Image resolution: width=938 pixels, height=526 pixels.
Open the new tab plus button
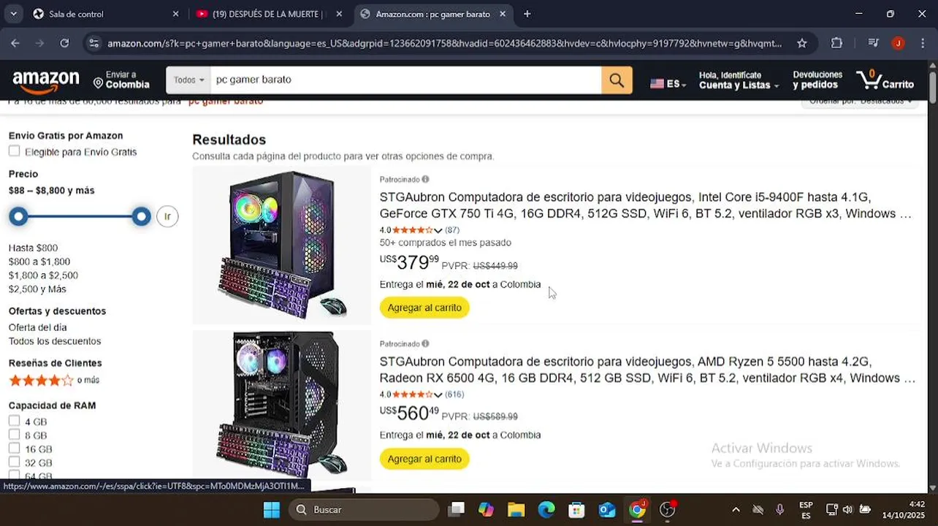(527, 14)
